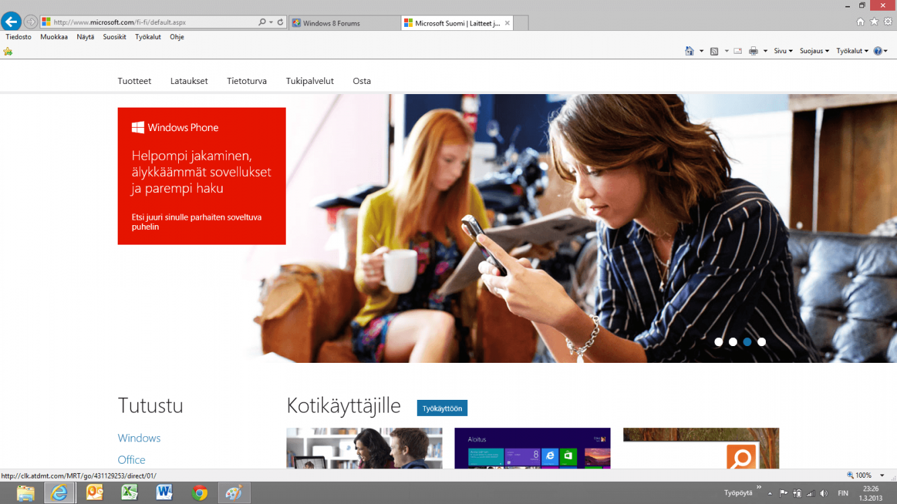Open favorites with the title-bar star icon
897x504 pixels.
tap(874, 22)
